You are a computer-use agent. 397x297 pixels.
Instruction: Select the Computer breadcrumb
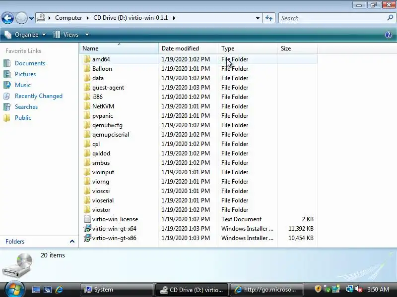click(68, 18)
